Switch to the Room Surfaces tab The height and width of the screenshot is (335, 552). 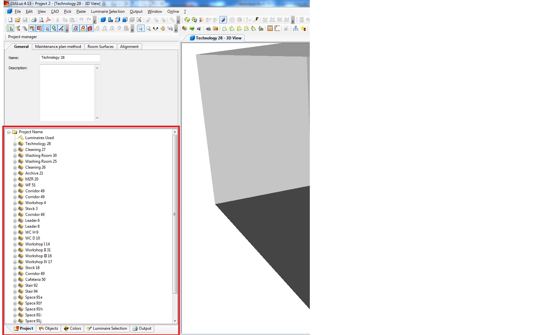(100, 46)
